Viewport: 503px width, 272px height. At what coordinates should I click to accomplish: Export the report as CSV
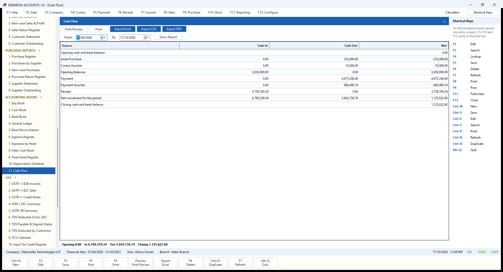(149, 29)
